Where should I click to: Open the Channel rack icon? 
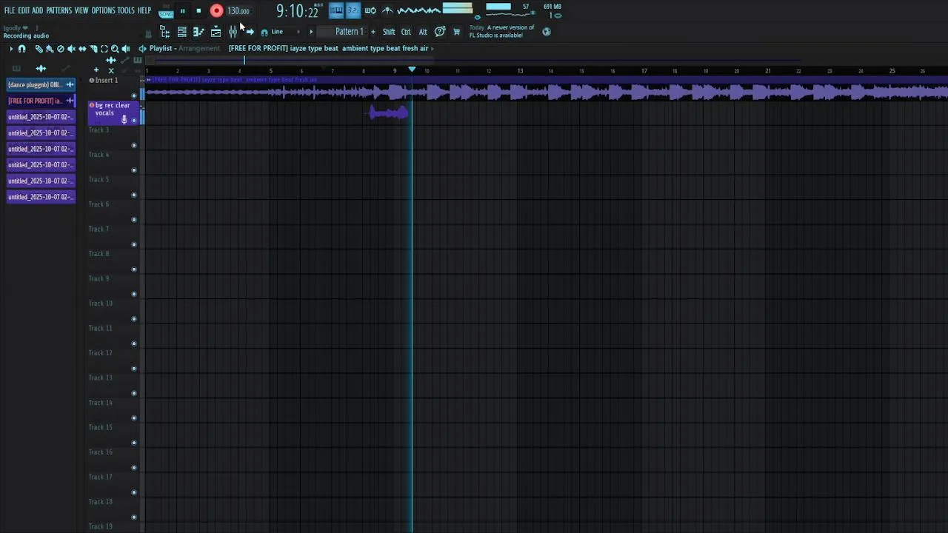tap(181, 32)
